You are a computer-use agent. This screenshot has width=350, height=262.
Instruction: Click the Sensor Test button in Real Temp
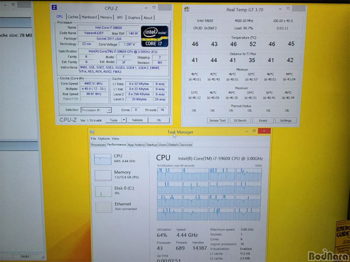click(x=218, y=120)
